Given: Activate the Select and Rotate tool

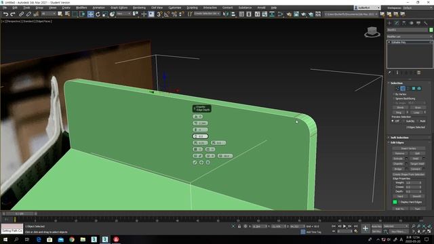Looking at the screenshot, I should (x=98, y=14).
